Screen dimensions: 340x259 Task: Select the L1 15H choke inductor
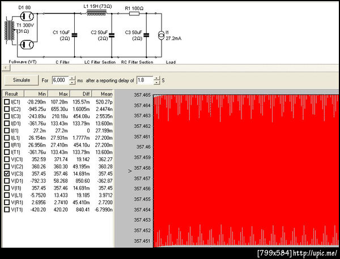96,13
